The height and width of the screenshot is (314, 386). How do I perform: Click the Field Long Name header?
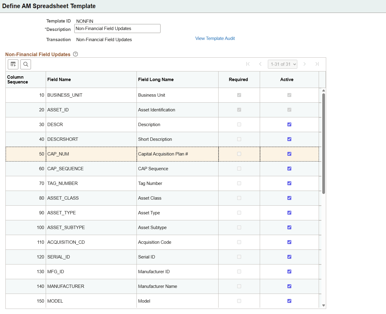156,80
